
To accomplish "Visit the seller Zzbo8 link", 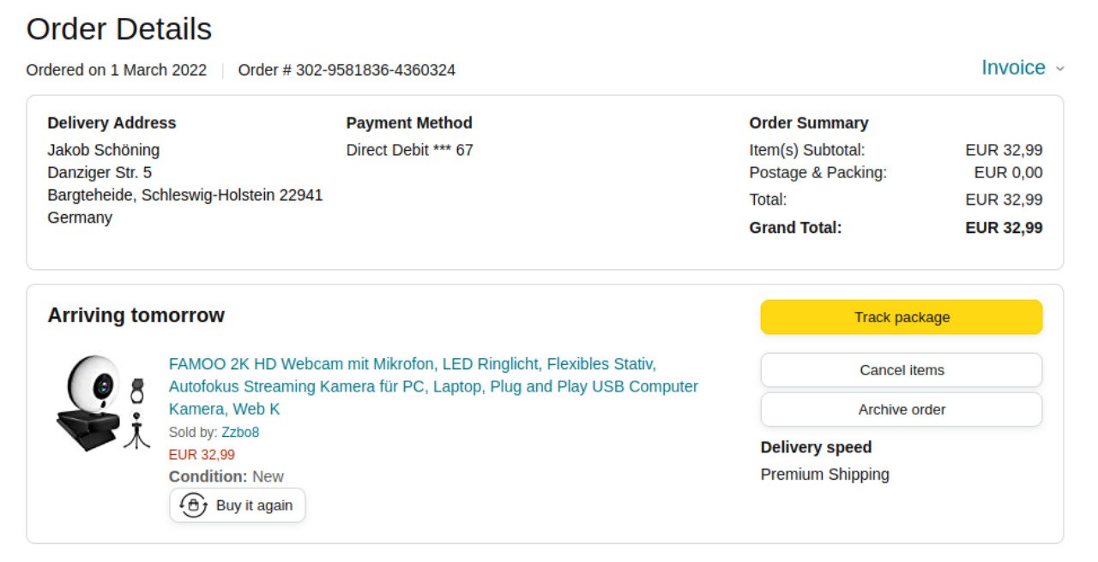I will (x=240, y=433).
